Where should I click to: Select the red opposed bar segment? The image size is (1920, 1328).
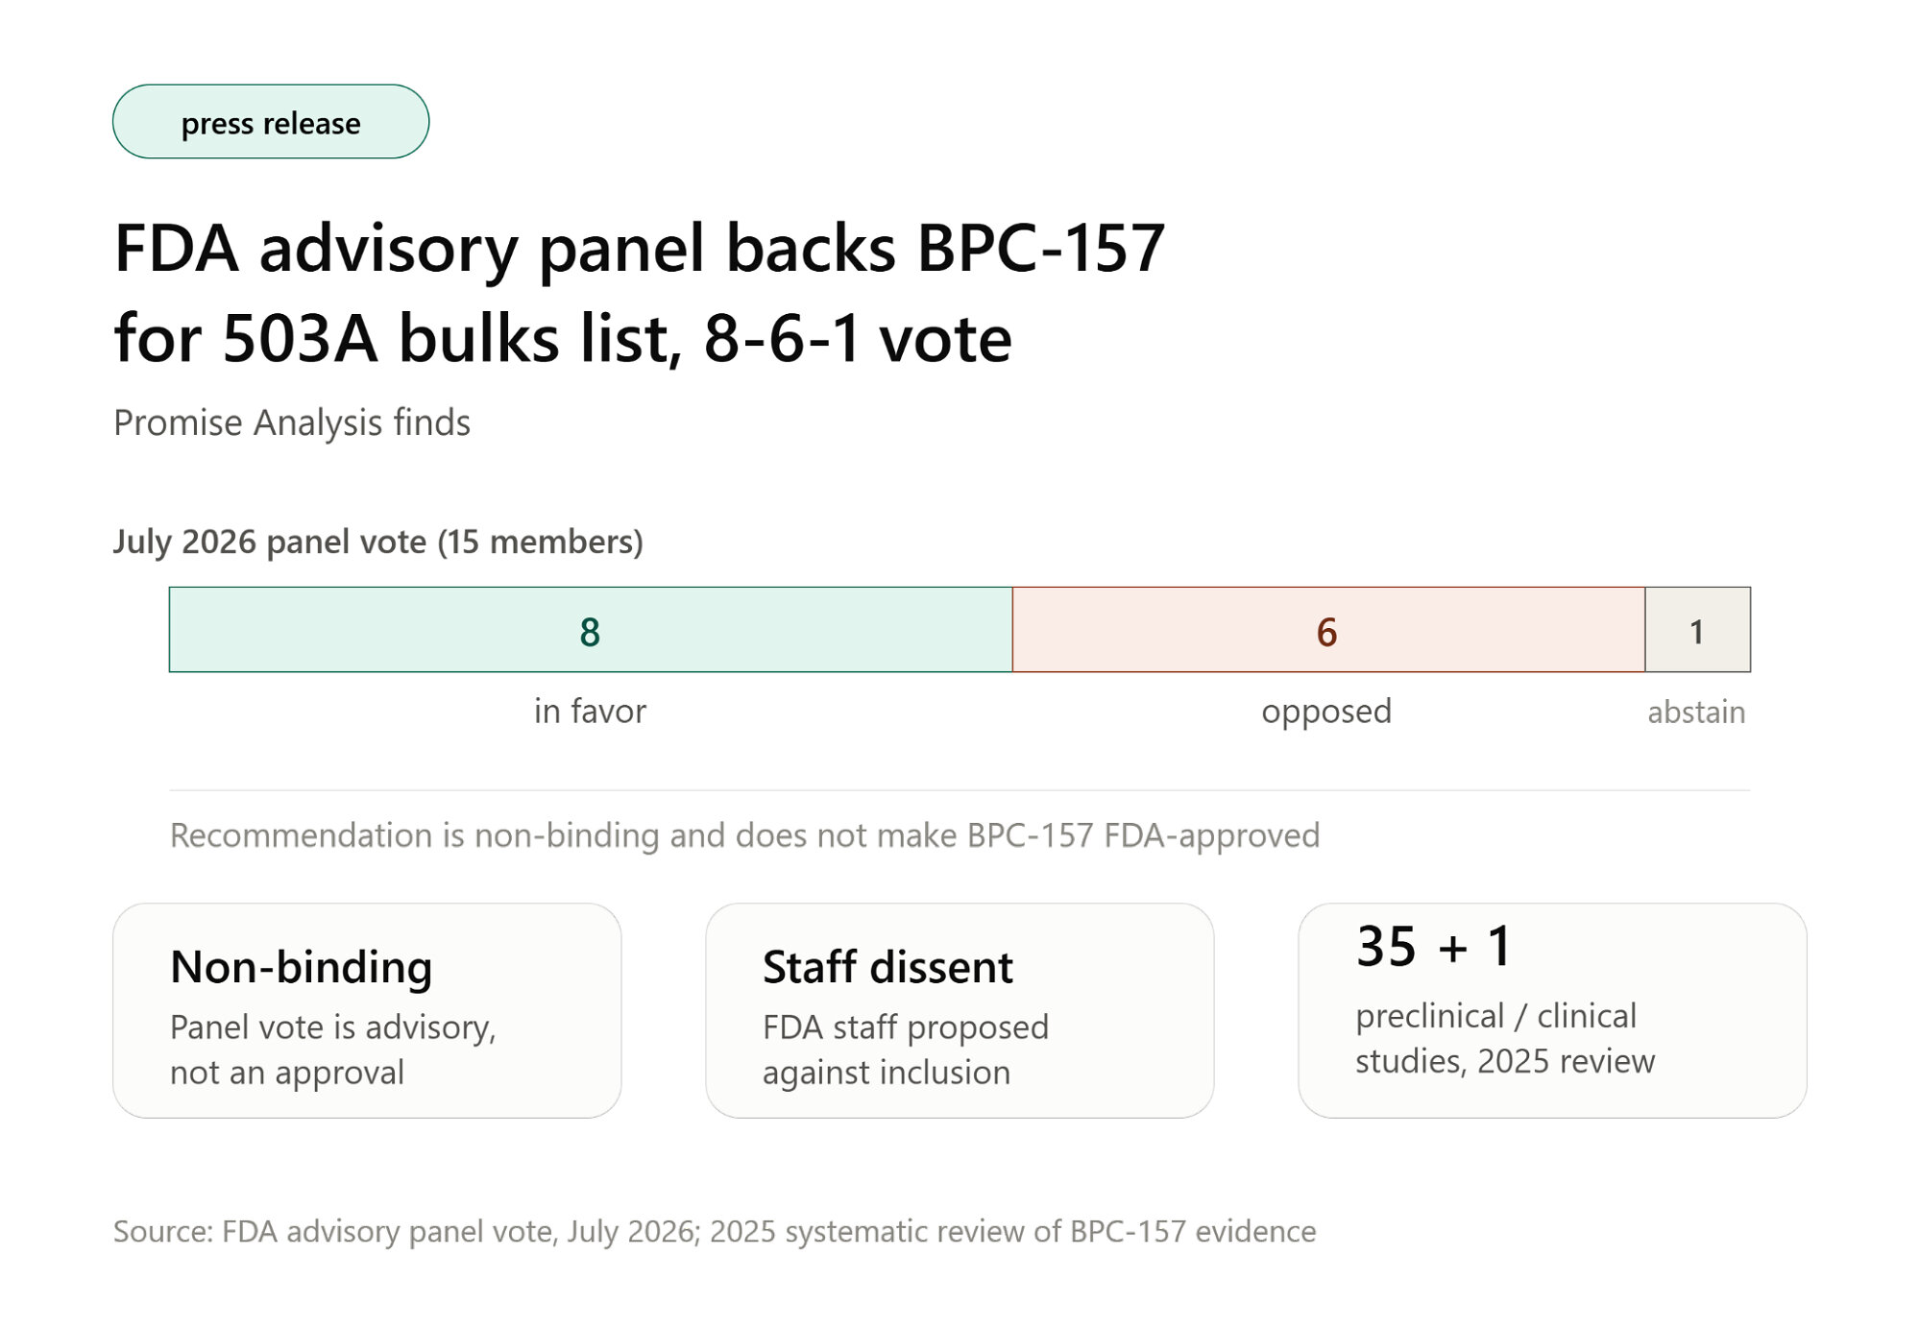(1328, 630)
